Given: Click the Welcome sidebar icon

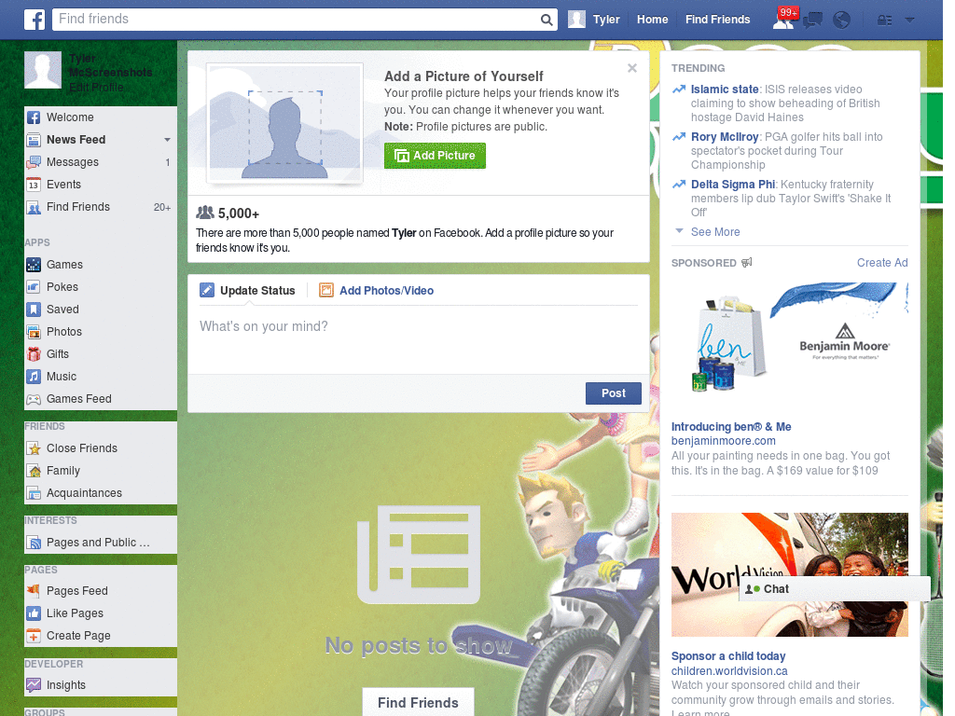Looking at the screenshot, I should [34, 117].
